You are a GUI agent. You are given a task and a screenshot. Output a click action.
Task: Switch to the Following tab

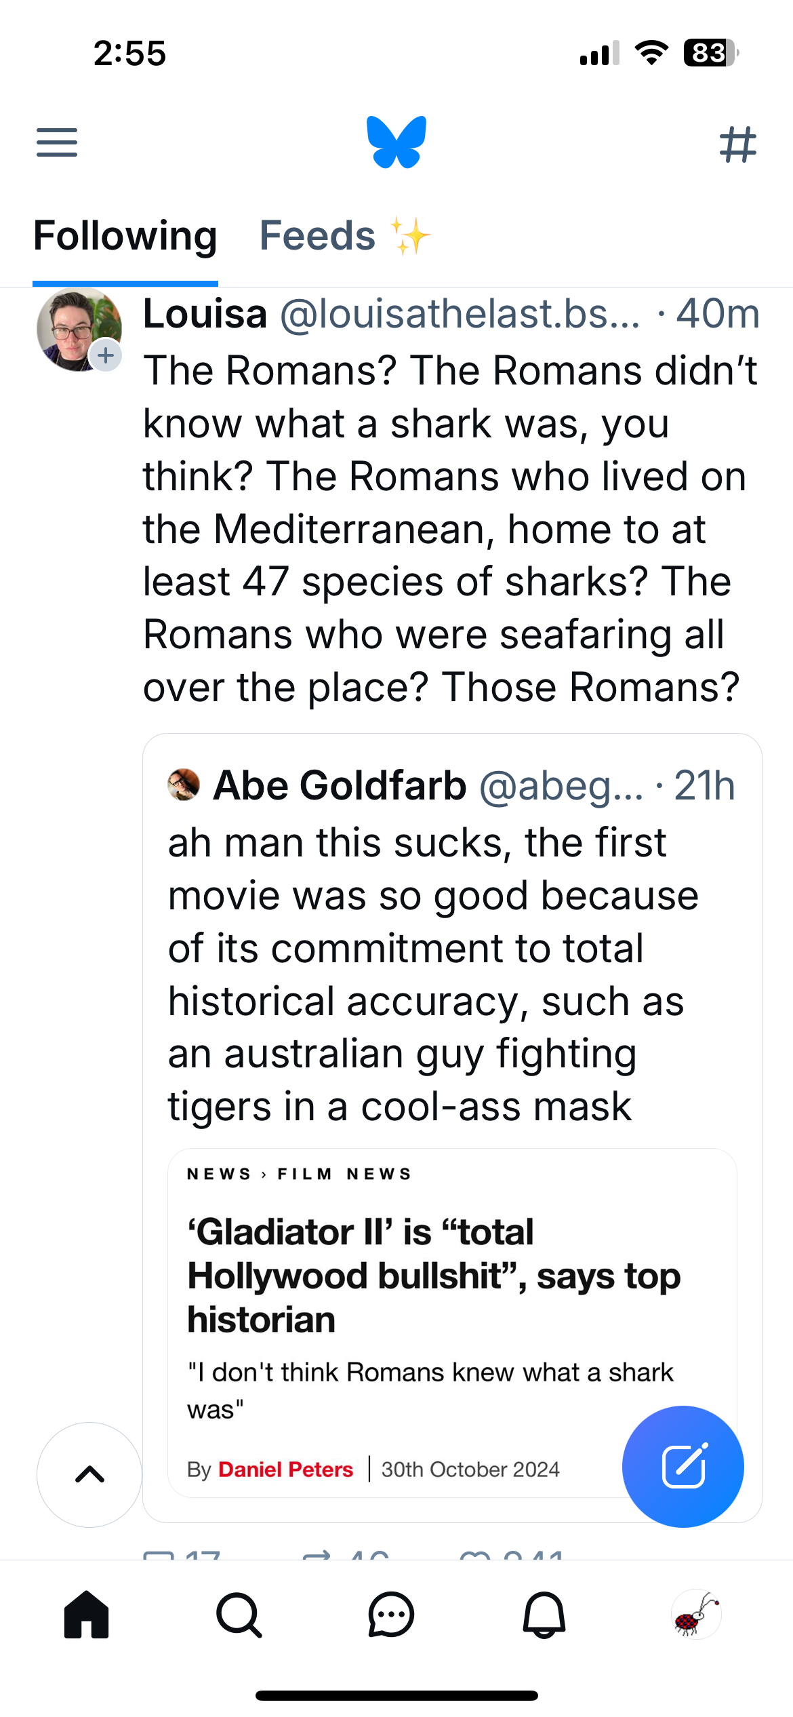click(125, 236)
